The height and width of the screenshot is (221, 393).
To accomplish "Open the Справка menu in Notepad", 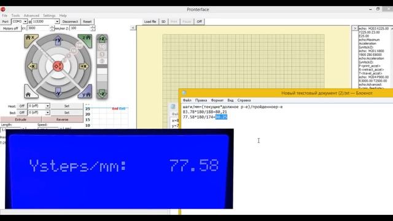I will pyautogui.click(x=244, y=100).
